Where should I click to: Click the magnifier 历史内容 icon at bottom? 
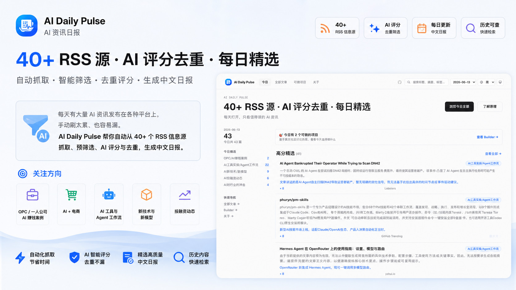coord(179,257)
